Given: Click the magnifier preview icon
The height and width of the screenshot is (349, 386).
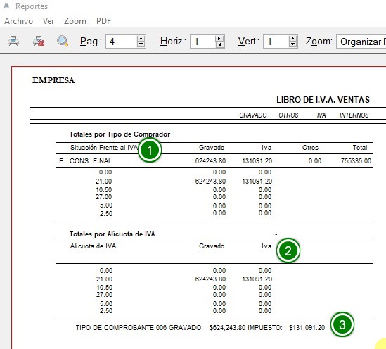Looking at the screenshot, I should click(63, 41).
